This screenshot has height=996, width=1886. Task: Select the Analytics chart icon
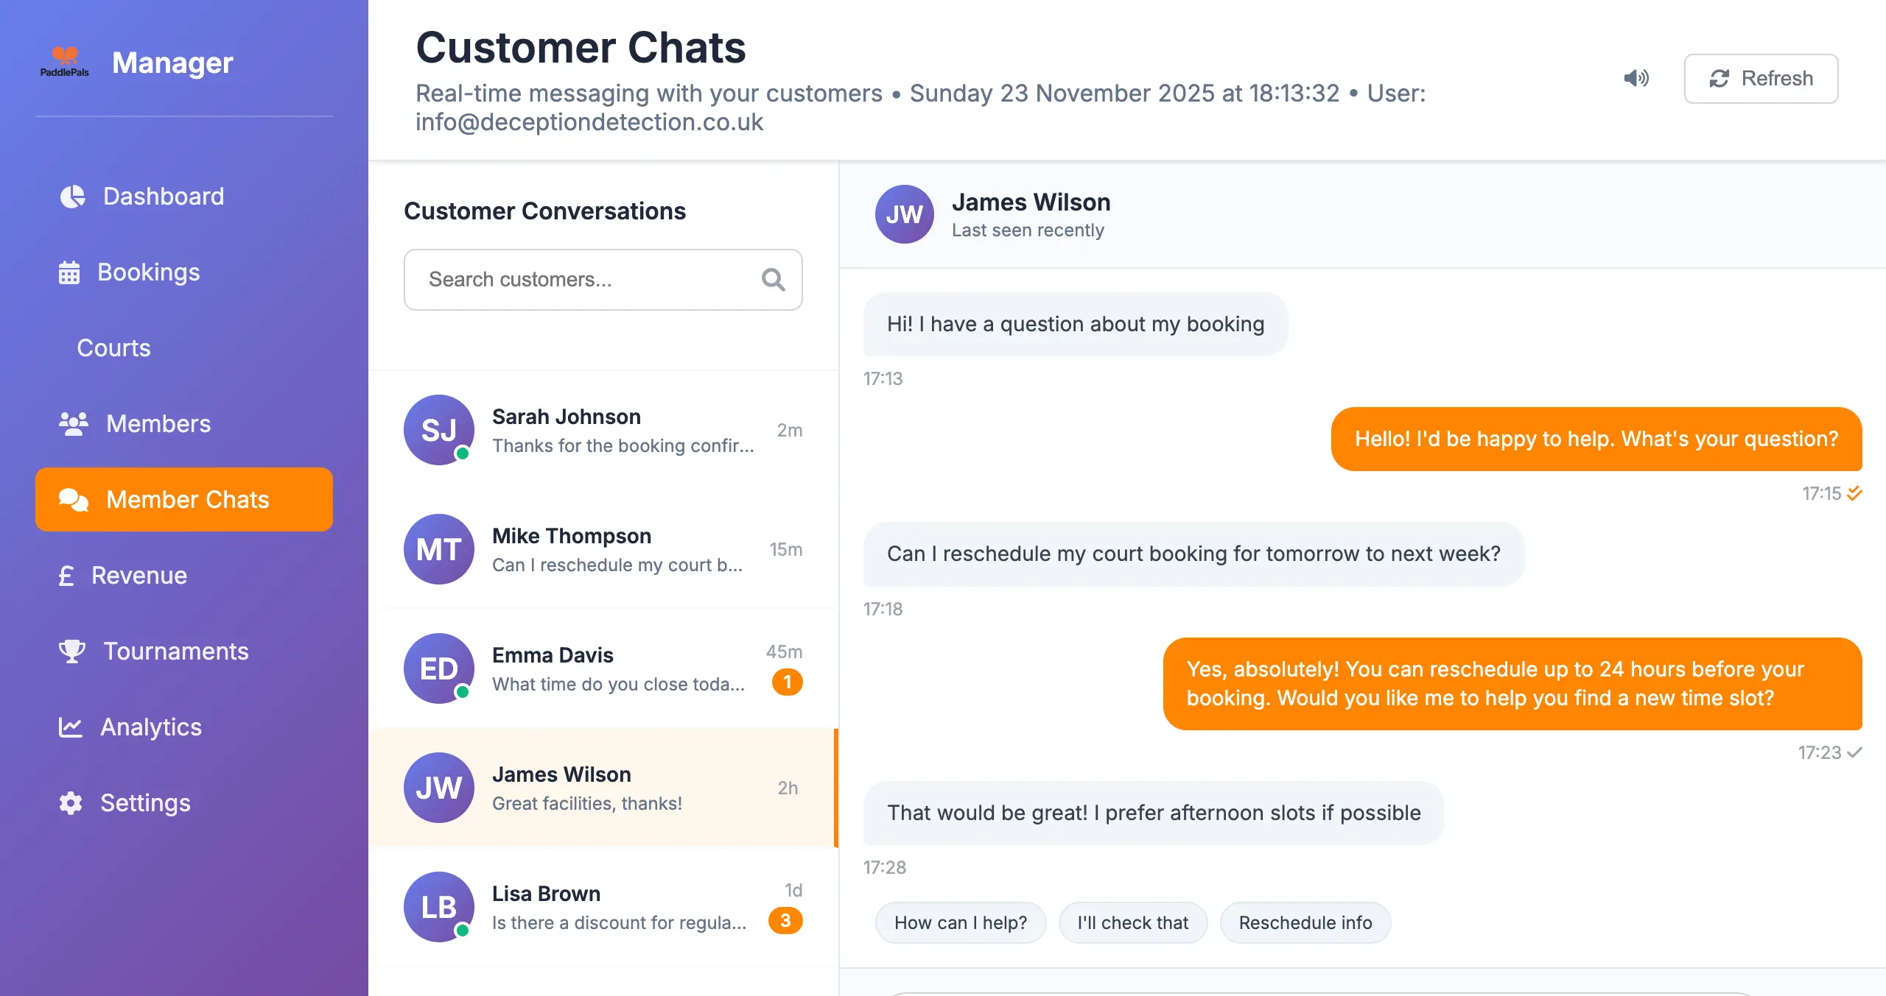point(70,727)
